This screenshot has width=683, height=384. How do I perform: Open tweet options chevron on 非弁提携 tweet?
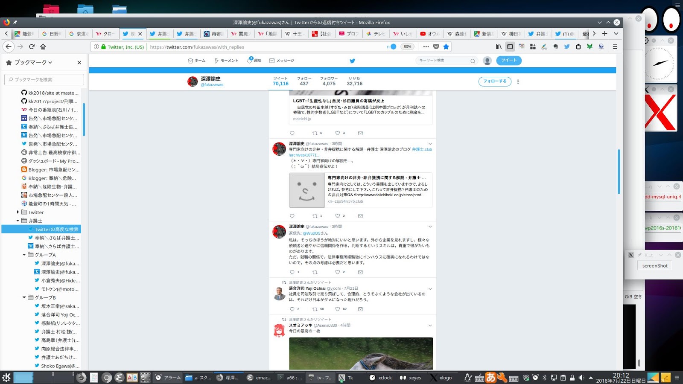430,144
